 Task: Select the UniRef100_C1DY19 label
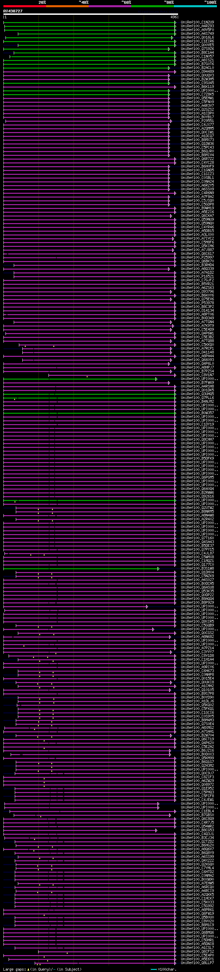click(197, 424)
